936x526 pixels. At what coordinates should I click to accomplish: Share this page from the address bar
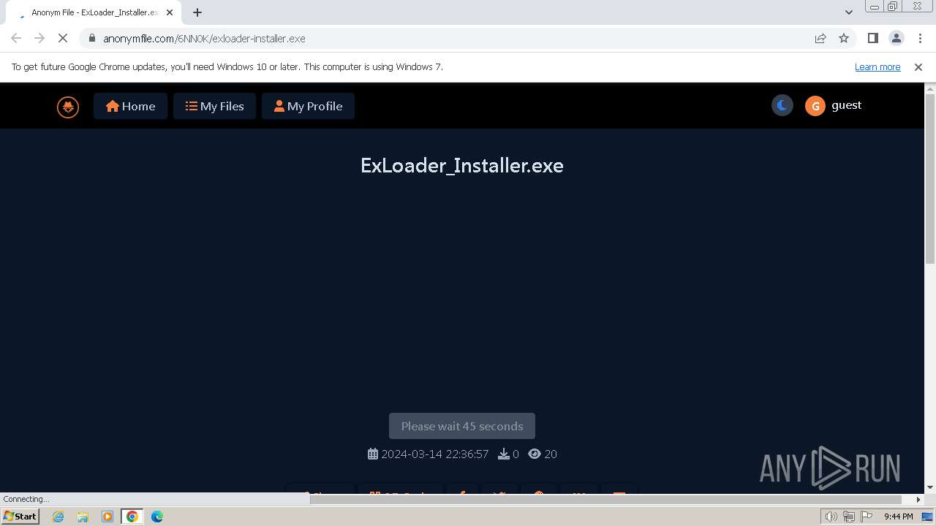(820, 38)
